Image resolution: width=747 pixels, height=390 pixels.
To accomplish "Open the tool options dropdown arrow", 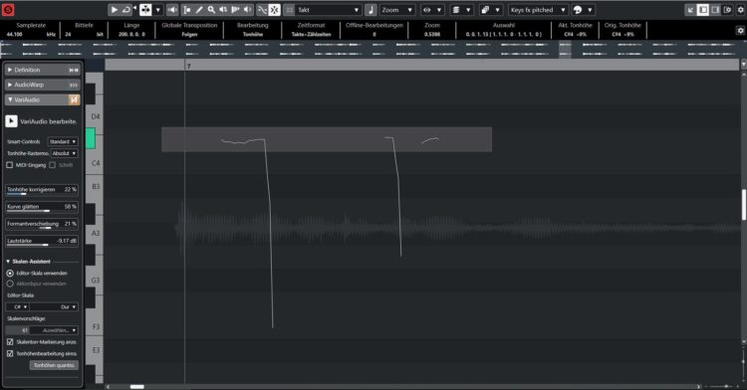I will coord(158,10).
